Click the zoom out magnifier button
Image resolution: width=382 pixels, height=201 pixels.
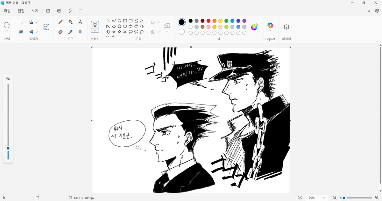(335, 198)
